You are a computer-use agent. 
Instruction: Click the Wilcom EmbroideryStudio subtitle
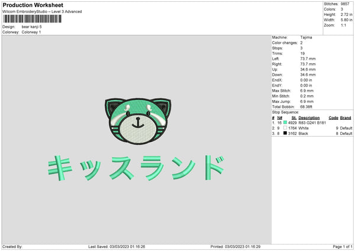click(x=42, y=12)
